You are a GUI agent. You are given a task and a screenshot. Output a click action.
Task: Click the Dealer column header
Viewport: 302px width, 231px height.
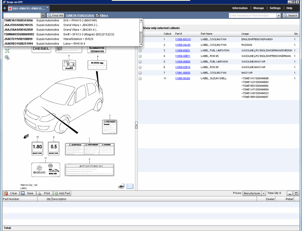coord(266,199)
